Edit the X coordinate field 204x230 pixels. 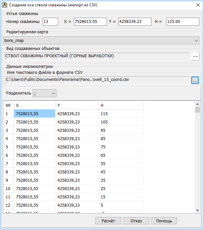pos(90,22)
